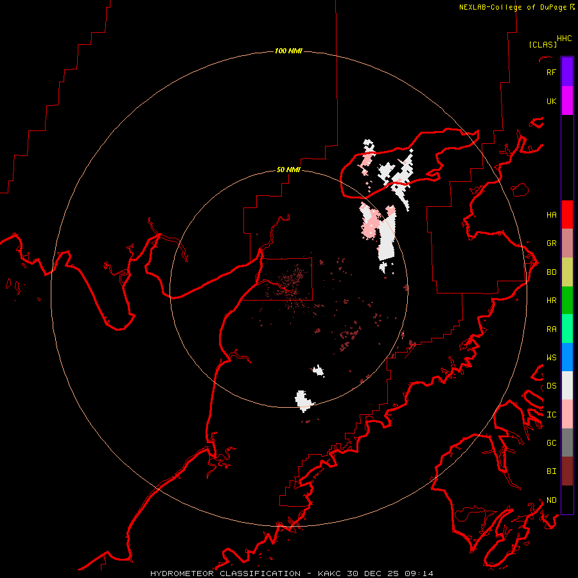
Task: Click the GR legend label
Action: 551,243
